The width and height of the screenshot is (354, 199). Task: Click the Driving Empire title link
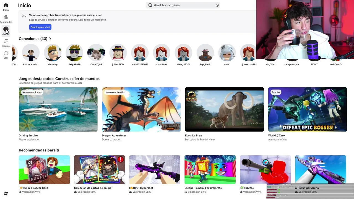pyautogui.click(x=28, y=135)
